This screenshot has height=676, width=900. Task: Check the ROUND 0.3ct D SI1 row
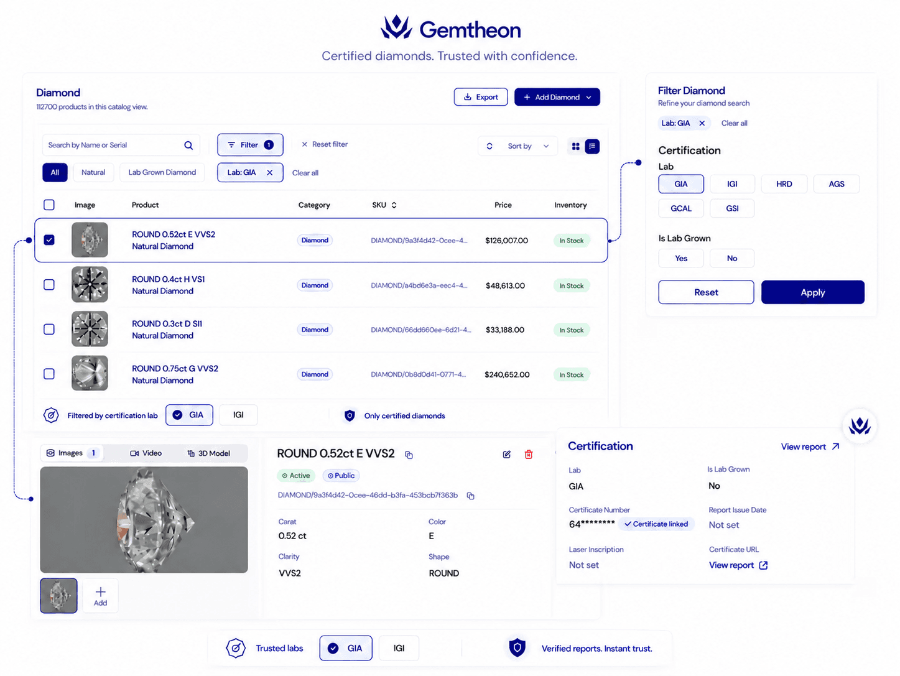click(x=49, y=329)
